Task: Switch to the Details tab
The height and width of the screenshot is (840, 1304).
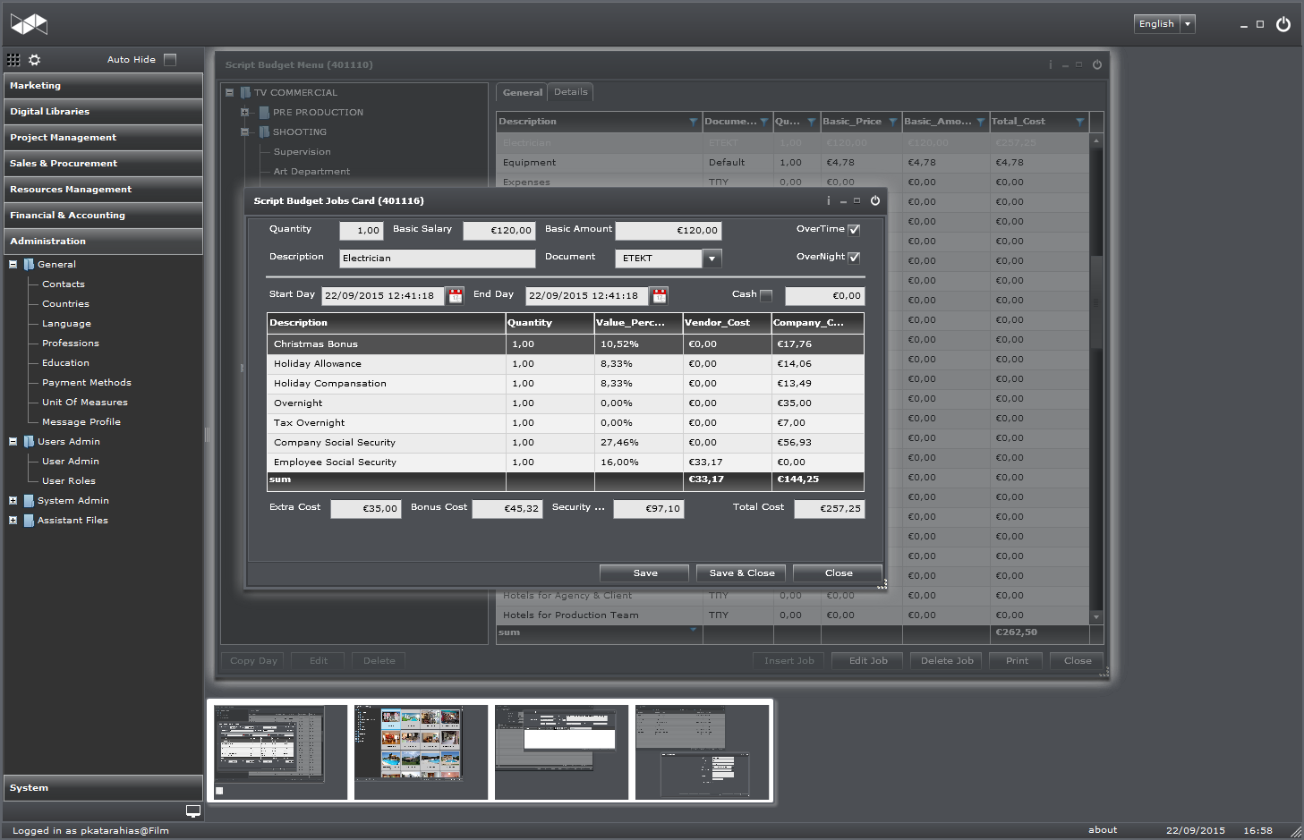Action: (570, 92)
